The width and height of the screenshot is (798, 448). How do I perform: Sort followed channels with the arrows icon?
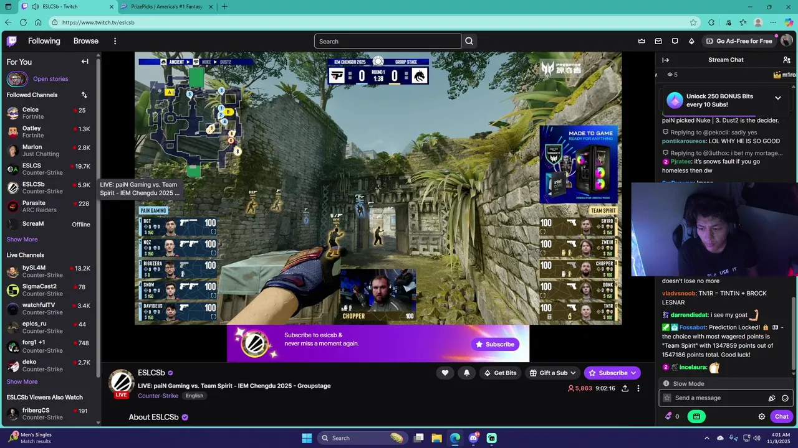[x=84, y=95]
